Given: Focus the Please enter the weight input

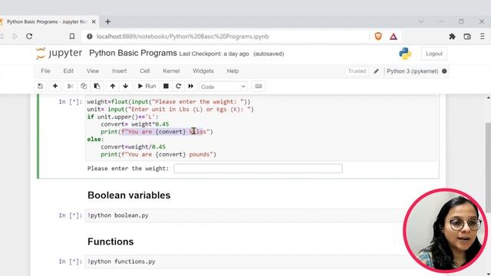Looking at the screenshot, I should coord(258,169).
